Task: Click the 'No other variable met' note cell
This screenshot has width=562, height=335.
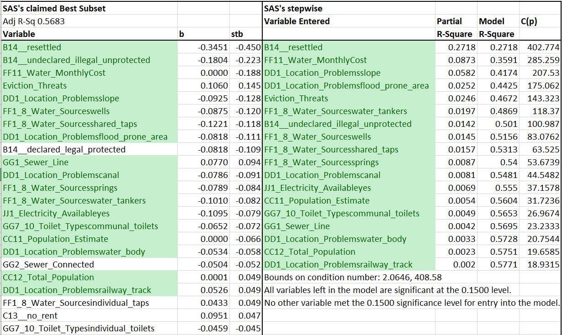Action: click(x=411, y=303)
